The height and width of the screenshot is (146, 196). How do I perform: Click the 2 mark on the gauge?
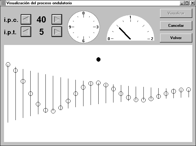(x=152, y=39)
